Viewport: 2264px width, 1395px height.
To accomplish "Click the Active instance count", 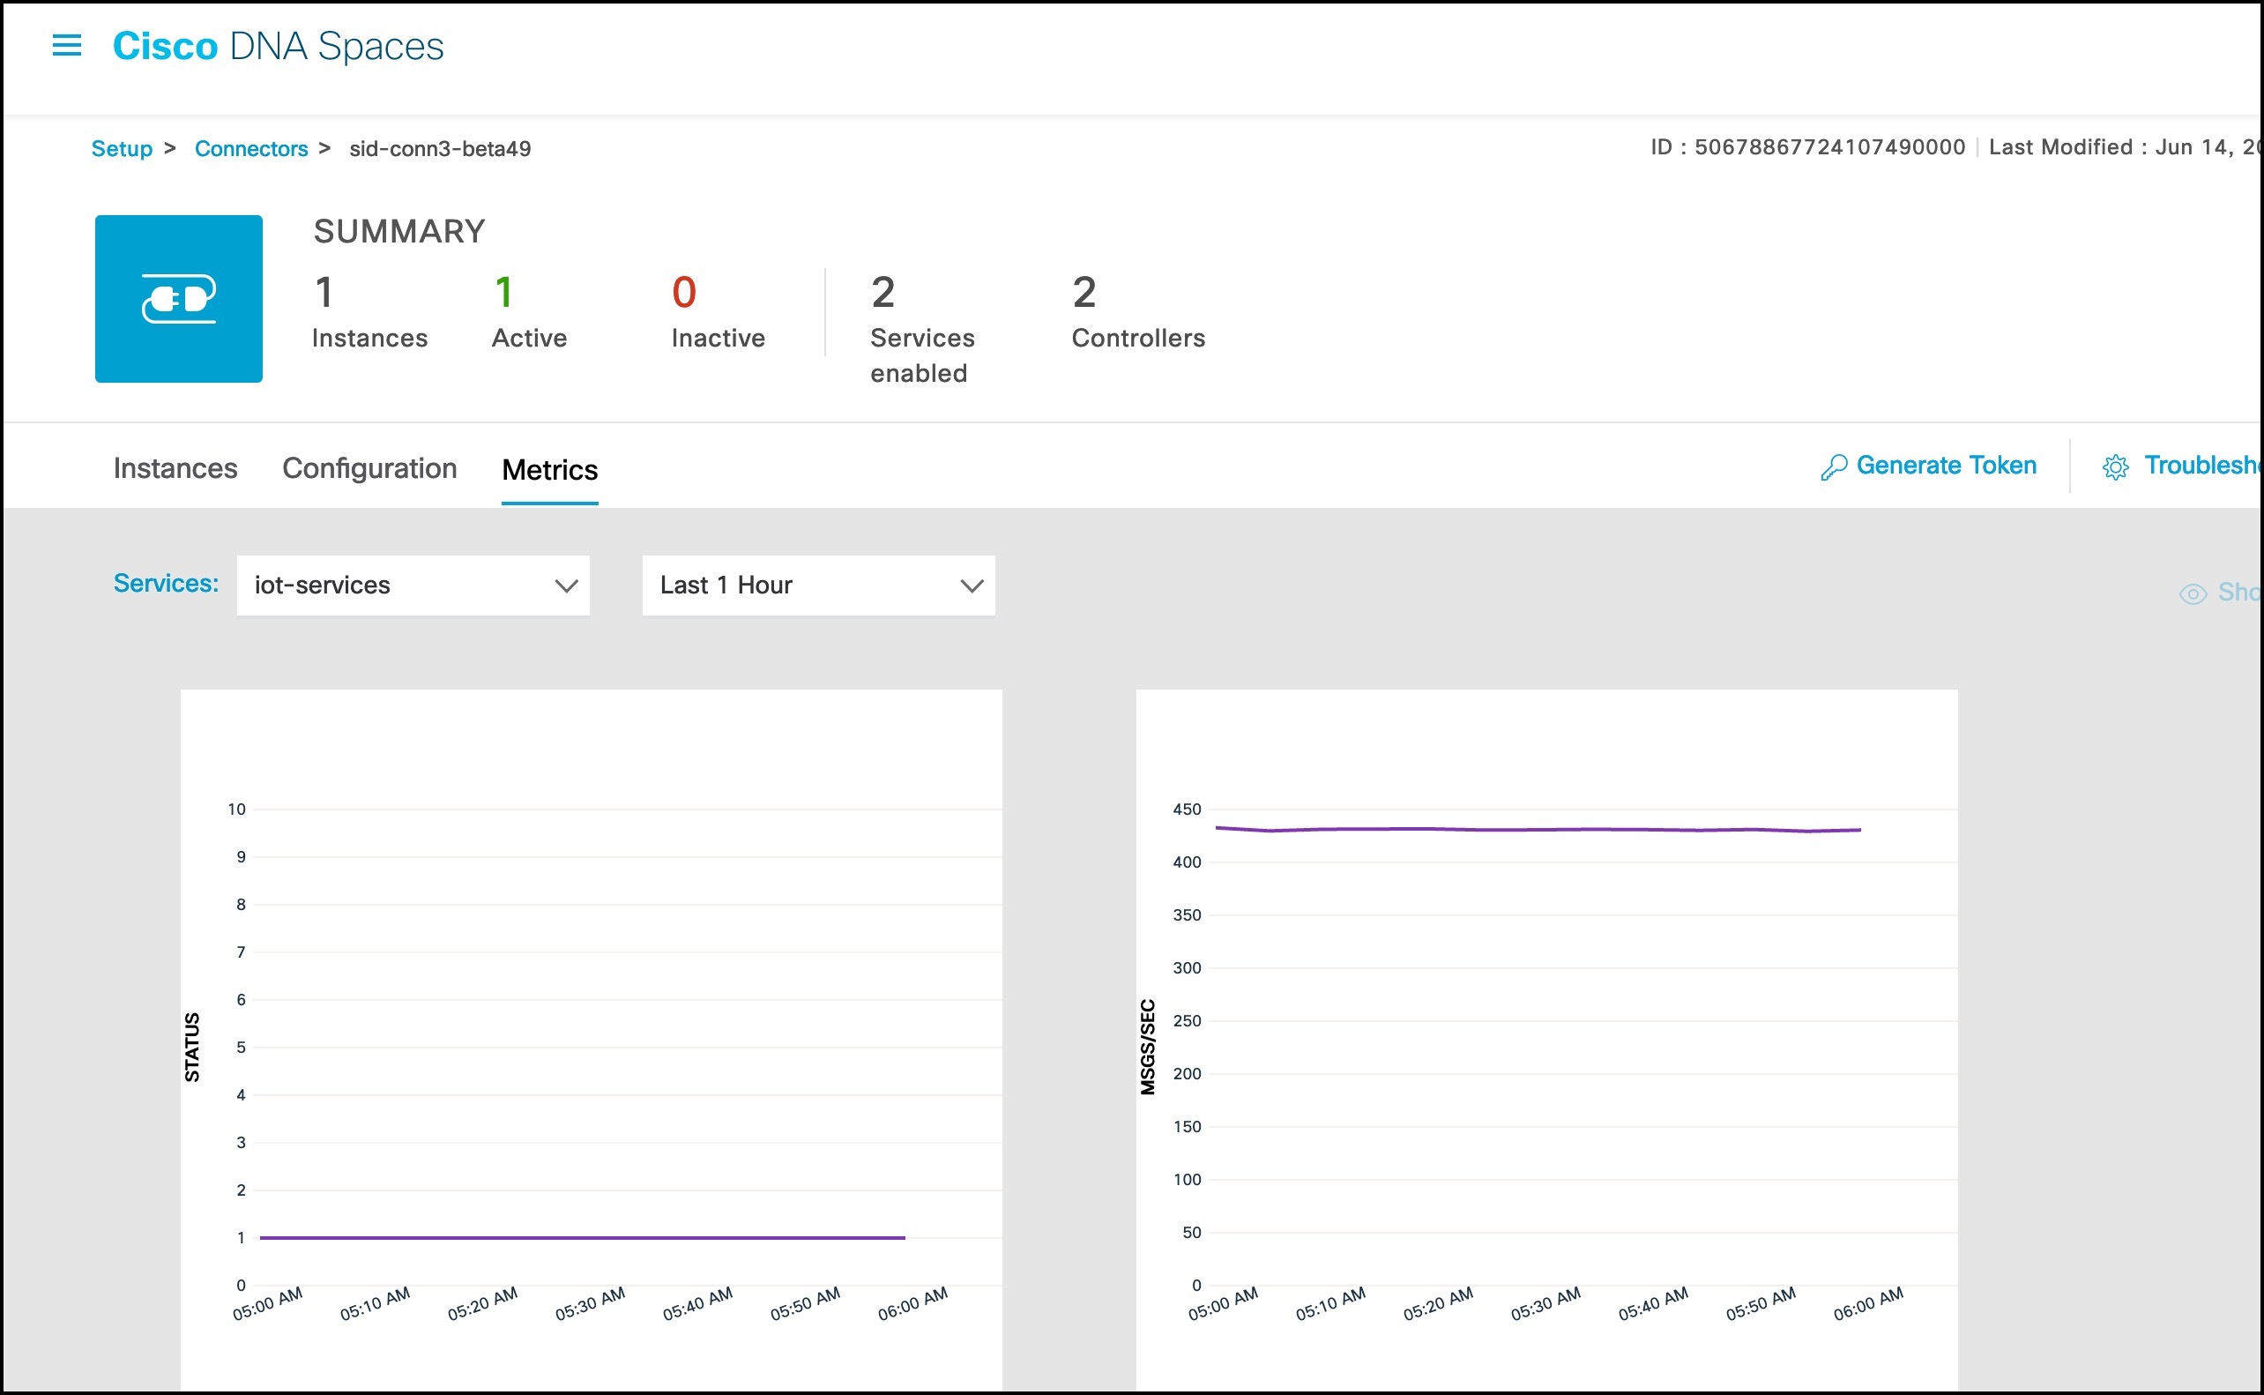I will (503, 293).
